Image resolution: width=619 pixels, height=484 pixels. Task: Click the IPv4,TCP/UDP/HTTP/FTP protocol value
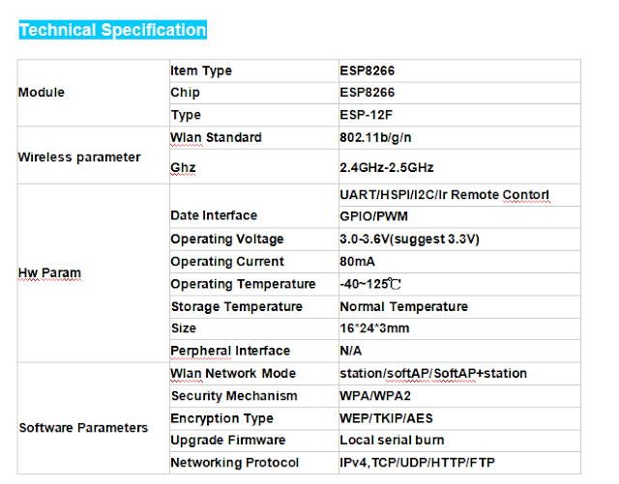[x=417, y=463]
